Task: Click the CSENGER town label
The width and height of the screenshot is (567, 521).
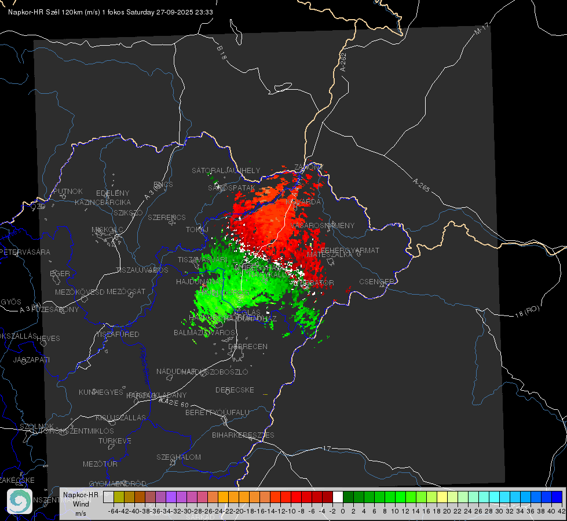Action: pyautogui.click(x=377, y=282)
